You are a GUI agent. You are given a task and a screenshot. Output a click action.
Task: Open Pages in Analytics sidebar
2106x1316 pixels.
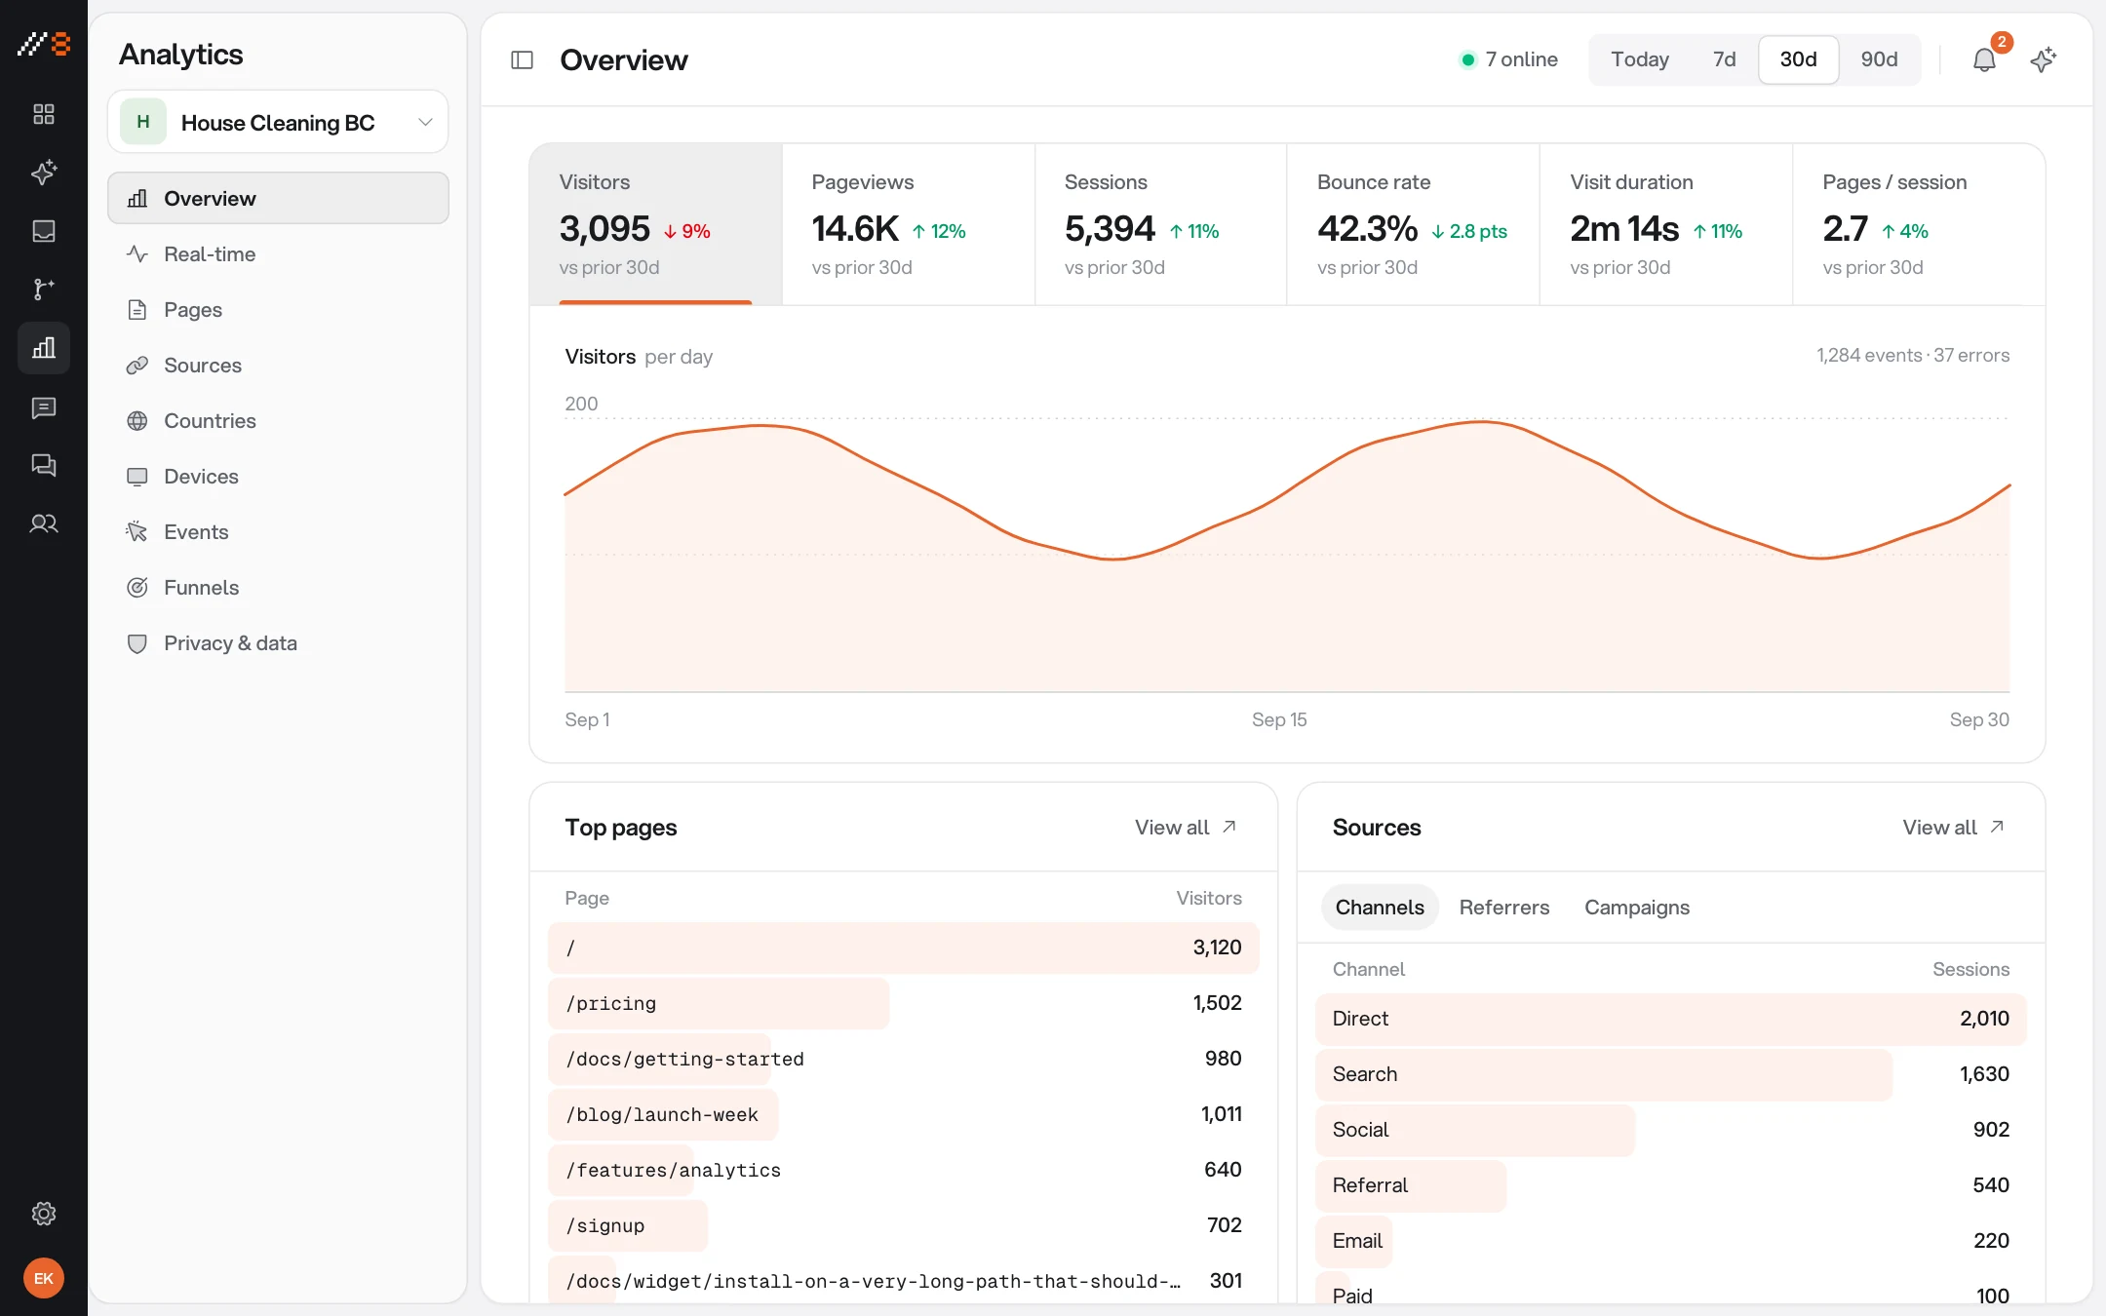click(x=278, y=309)
